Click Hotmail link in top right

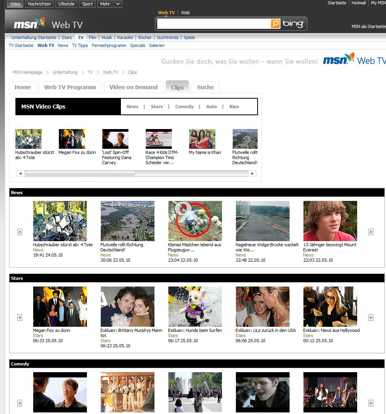(x=358, y=3)
